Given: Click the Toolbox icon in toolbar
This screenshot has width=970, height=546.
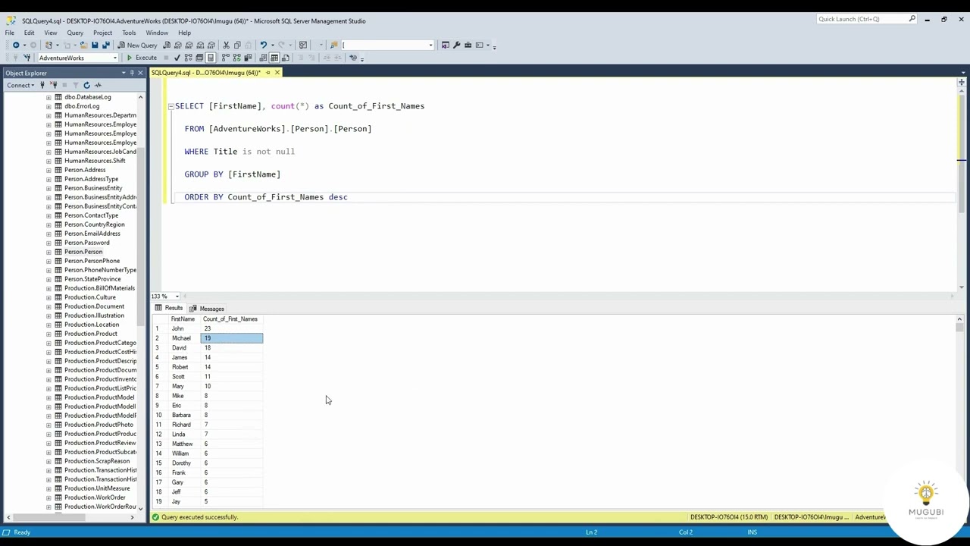Looking at the screenshot, I should click(468, 45).
